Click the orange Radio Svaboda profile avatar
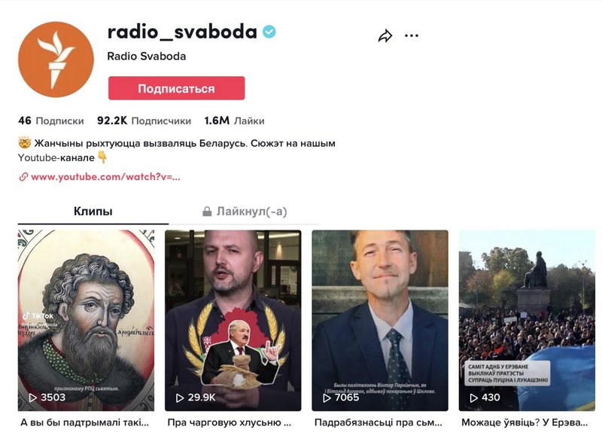 tap(56, 59)
